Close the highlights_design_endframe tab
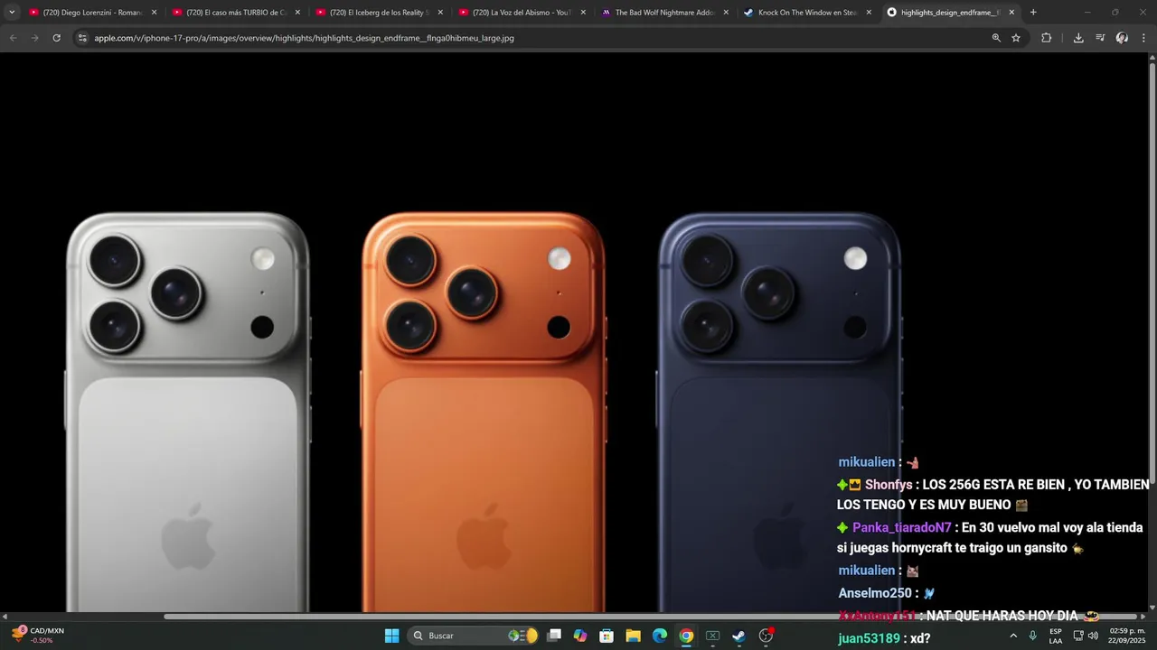The width and height of the screenshot is (1157, 650). pos(1011,13)
